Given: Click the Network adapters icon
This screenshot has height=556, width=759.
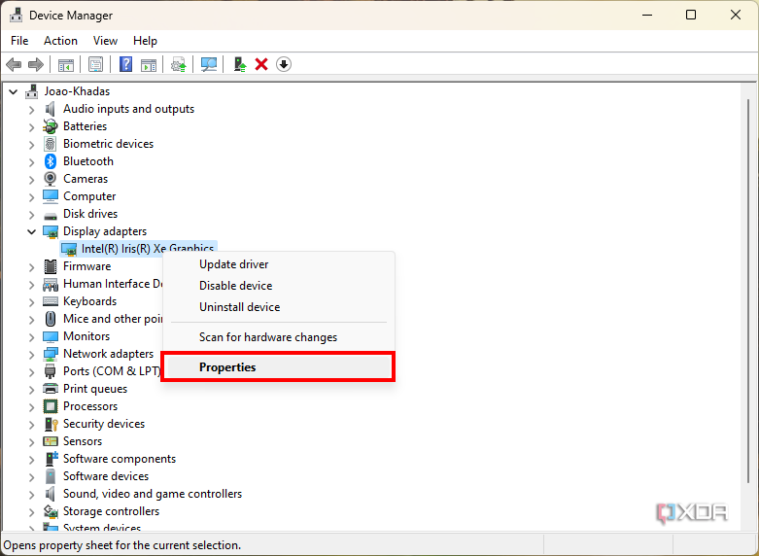Looking at the screenshot, I should 51,354.
